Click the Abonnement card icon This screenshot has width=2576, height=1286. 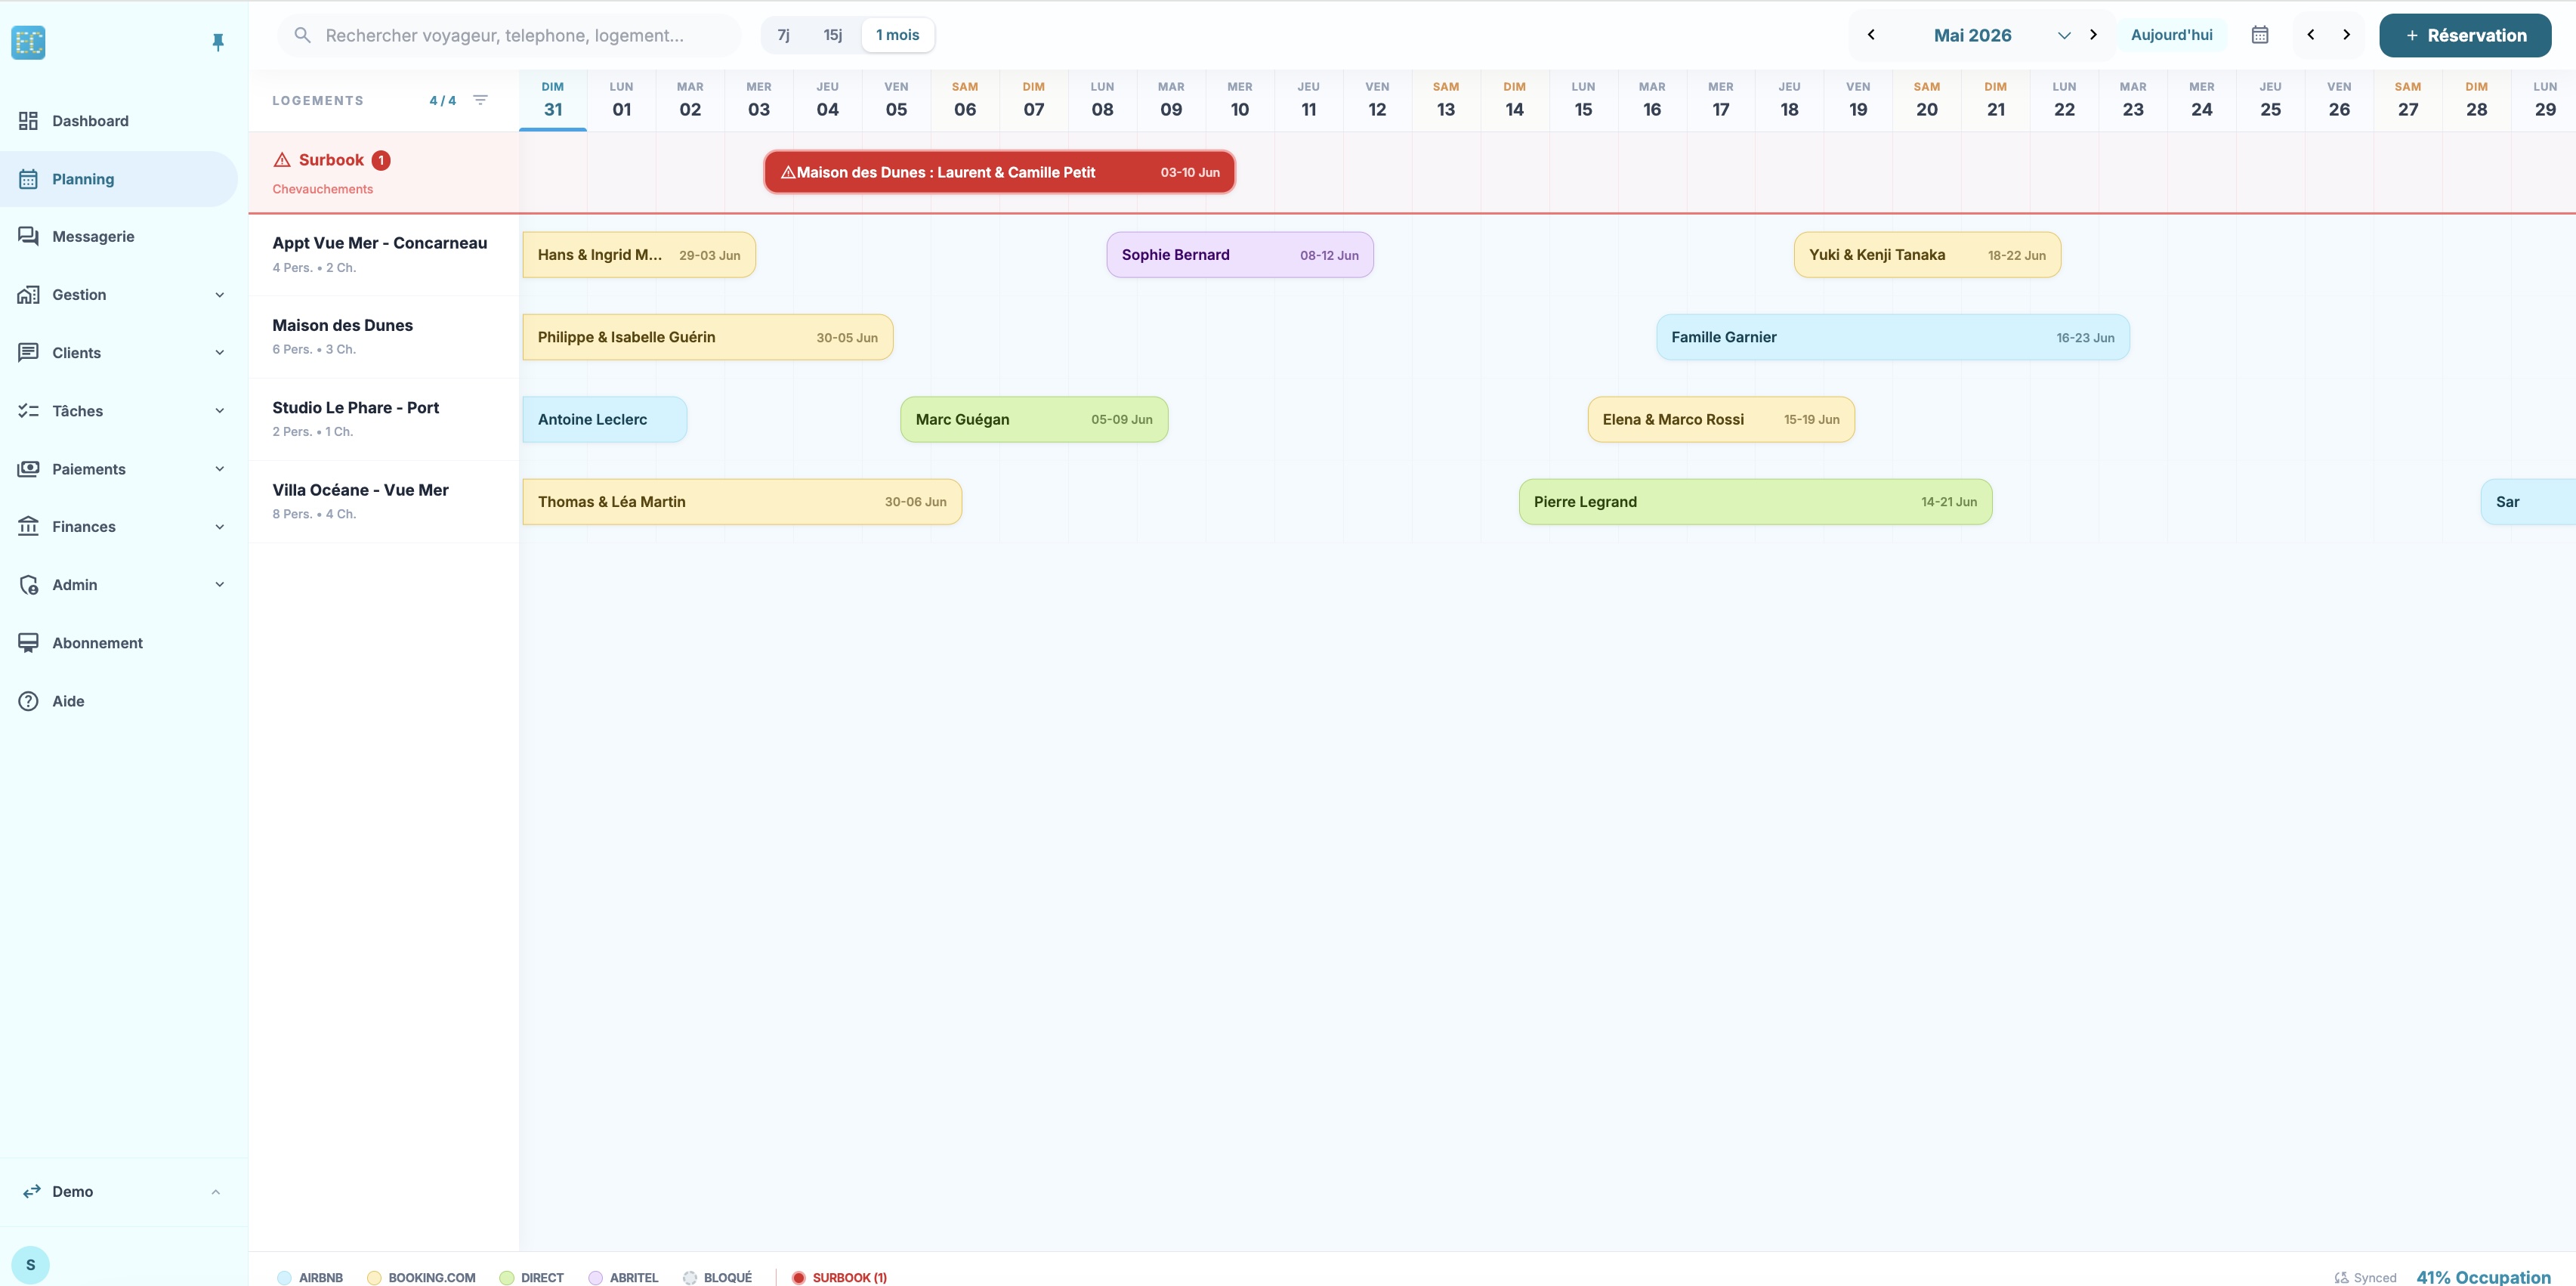click(28, 643)
